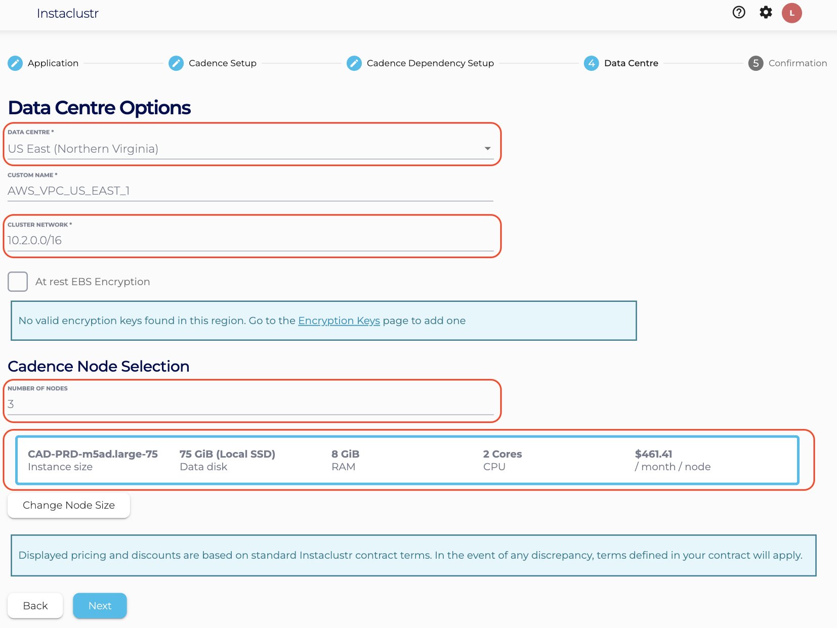The height and width of the screenshot is (628, 837).
Task: Open the help question mark icon
Action: pyautogui.click(x=739, y=13)
